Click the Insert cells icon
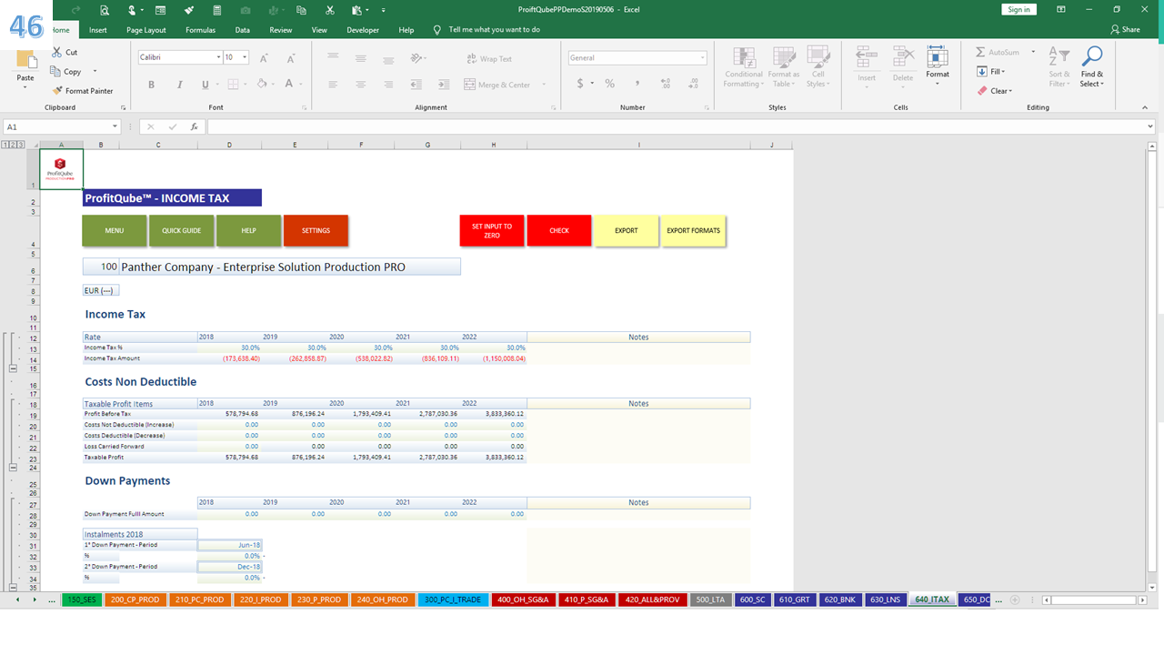This screenshot has height=655, width=1164. (x=867, y=57)
